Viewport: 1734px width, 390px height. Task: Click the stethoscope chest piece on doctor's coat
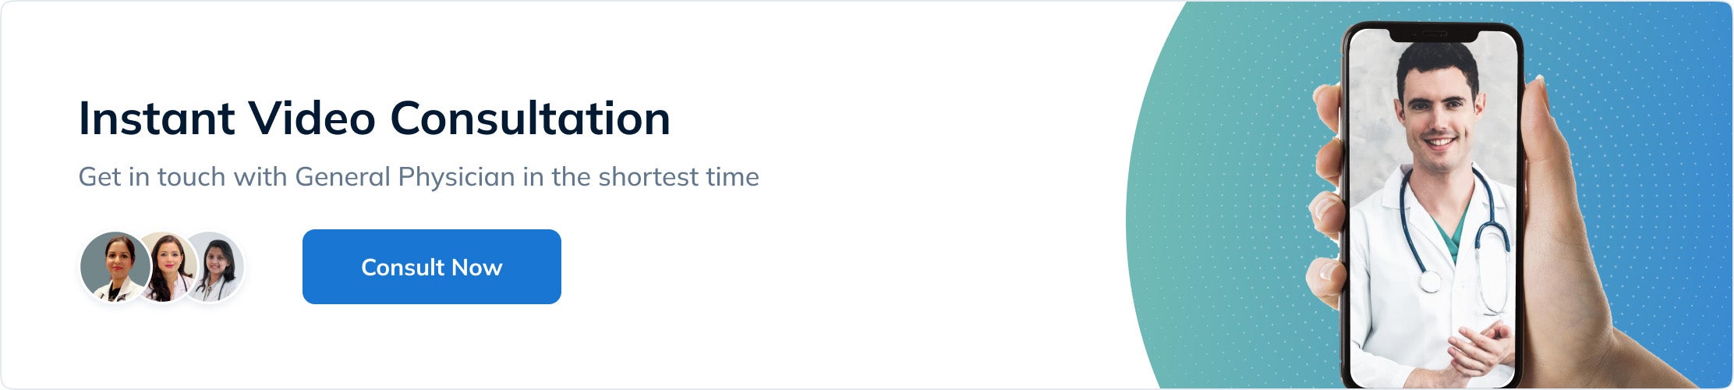[x=1429, y=281]
